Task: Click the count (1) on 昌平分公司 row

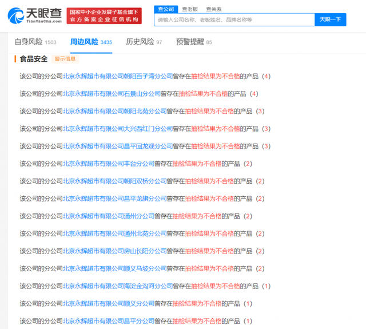Action: pyautogui.click(x=248, y=322)
